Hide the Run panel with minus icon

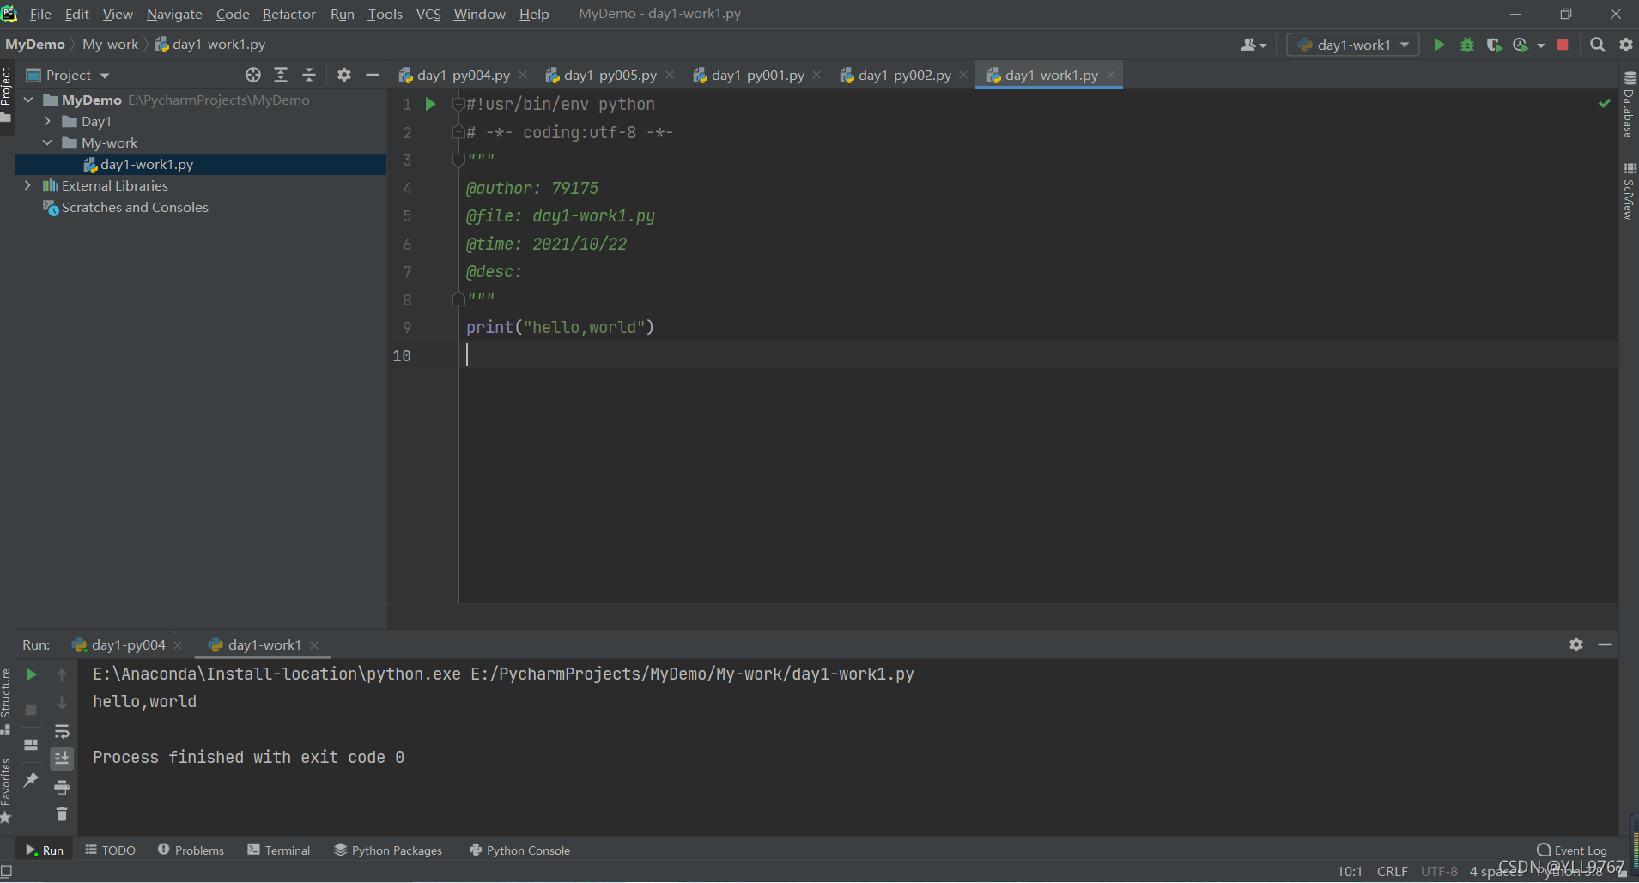click(x=1605, y=644)
